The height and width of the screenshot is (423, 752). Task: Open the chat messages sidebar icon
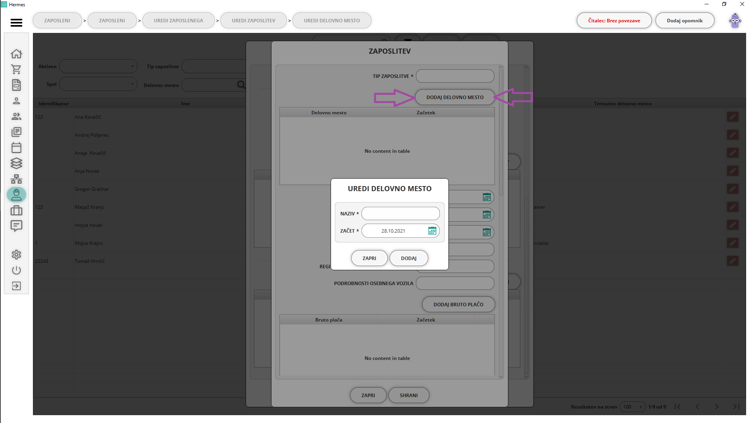coord(16,226)
